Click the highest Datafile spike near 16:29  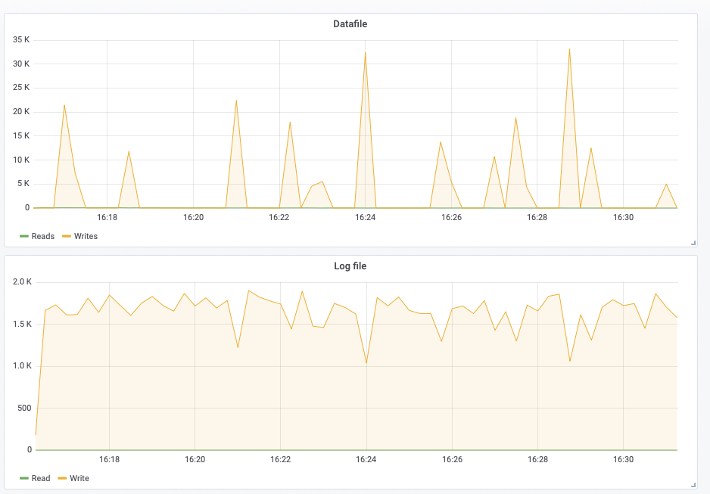tap(569, 49)
